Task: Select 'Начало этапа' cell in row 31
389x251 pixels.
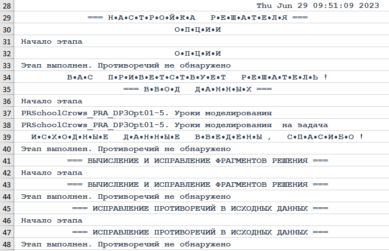Action: (x=51, y=41)
